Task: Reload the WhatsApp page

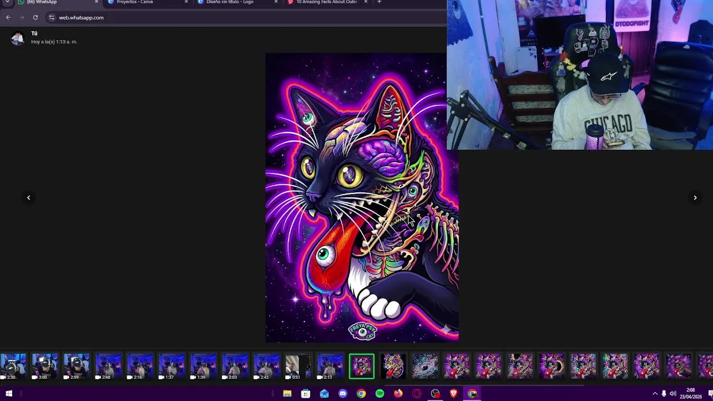Action: [x=35, y=17]
